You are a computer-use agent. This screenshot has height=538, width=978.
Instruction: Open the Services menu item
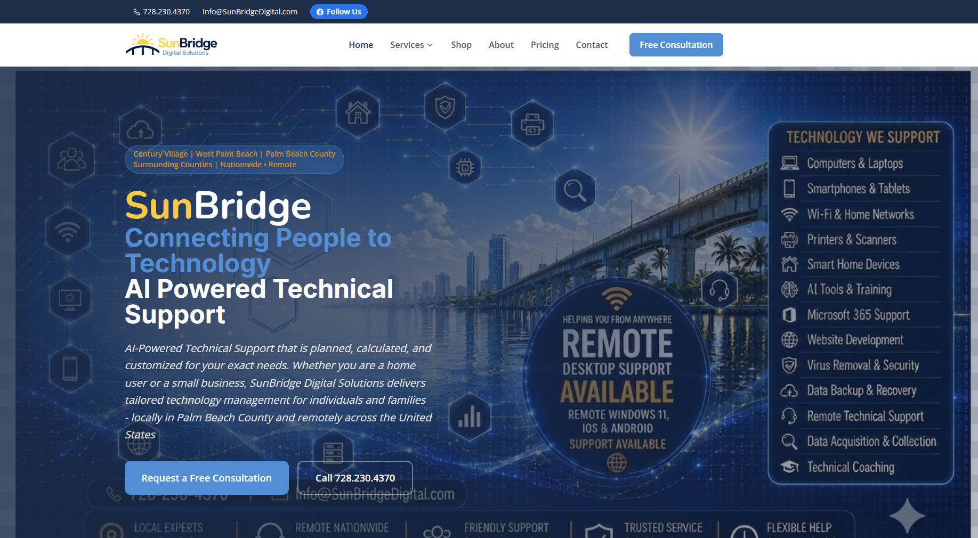tap(407, 45)
